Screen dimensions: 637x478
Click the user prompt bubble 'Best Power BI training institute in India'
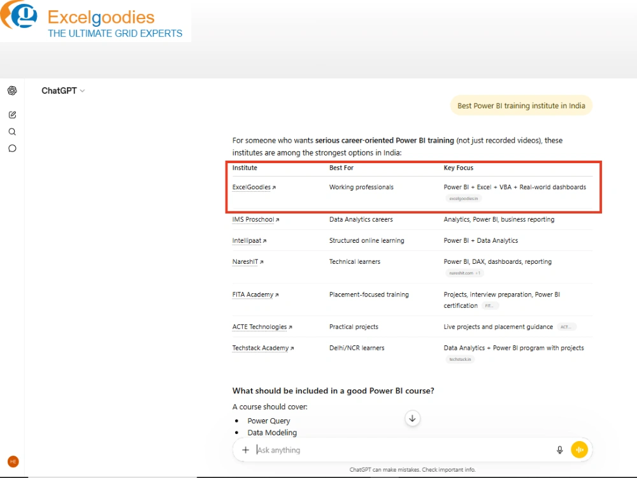[x=521, y=106]
